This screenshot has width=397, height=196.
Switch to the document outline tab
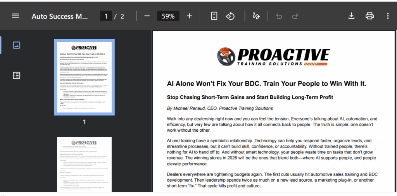click(x=16, y=75)
